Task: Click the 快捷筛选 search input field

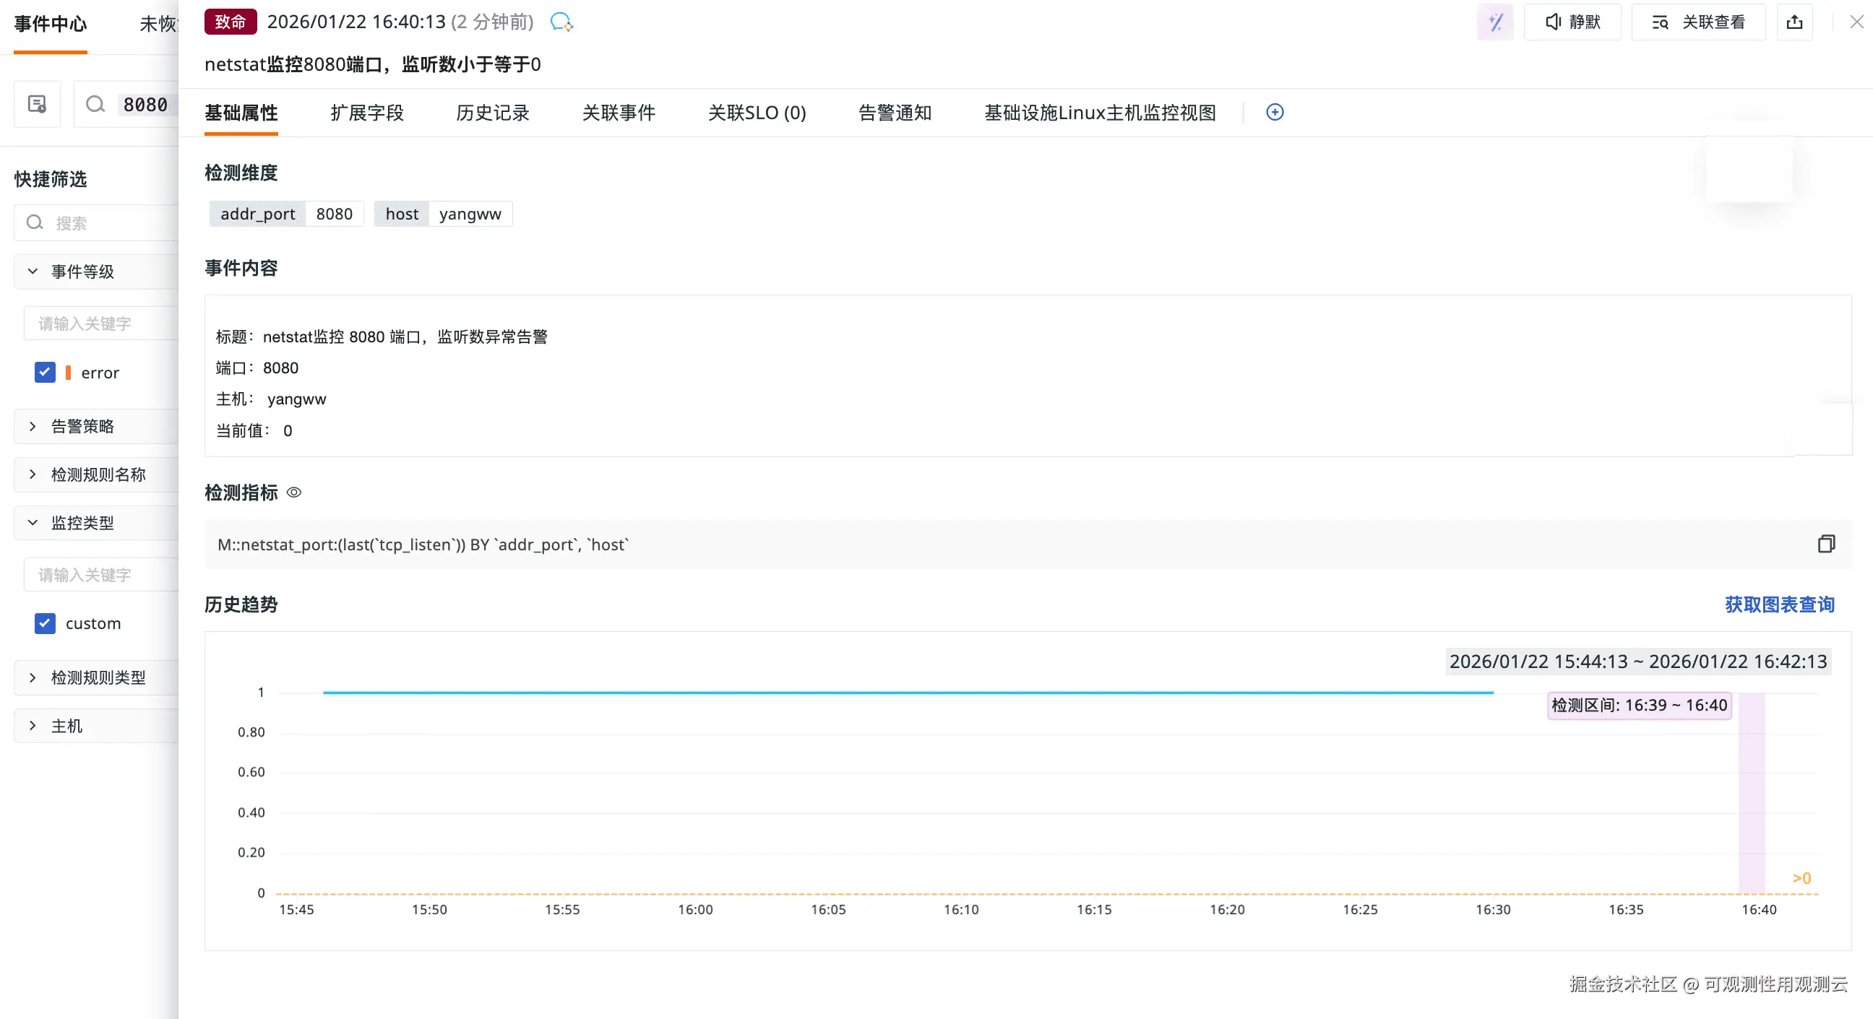Action: 109,222
